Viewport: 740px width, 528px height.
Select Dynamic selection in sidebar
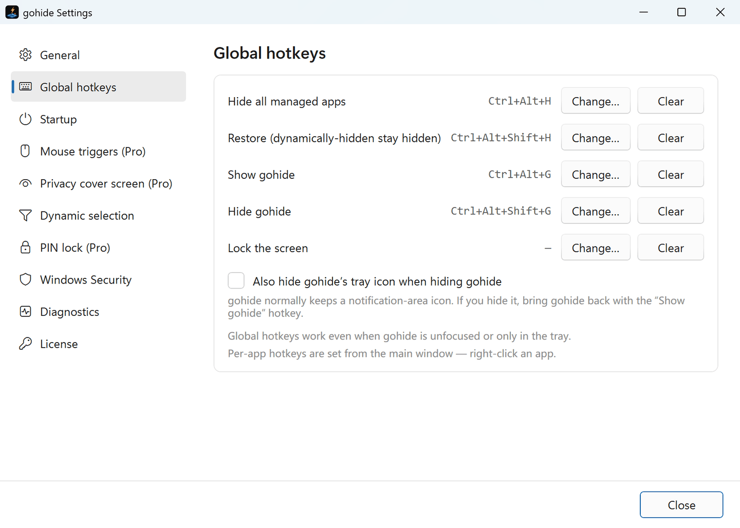tap(98, 215)
